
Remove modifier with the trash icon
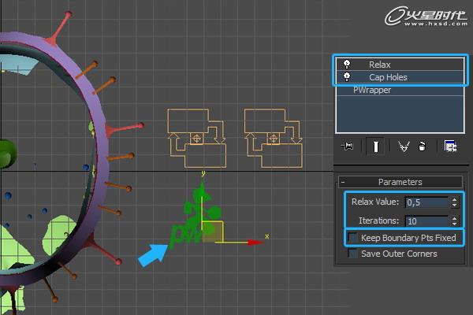[x=422, y=146]
